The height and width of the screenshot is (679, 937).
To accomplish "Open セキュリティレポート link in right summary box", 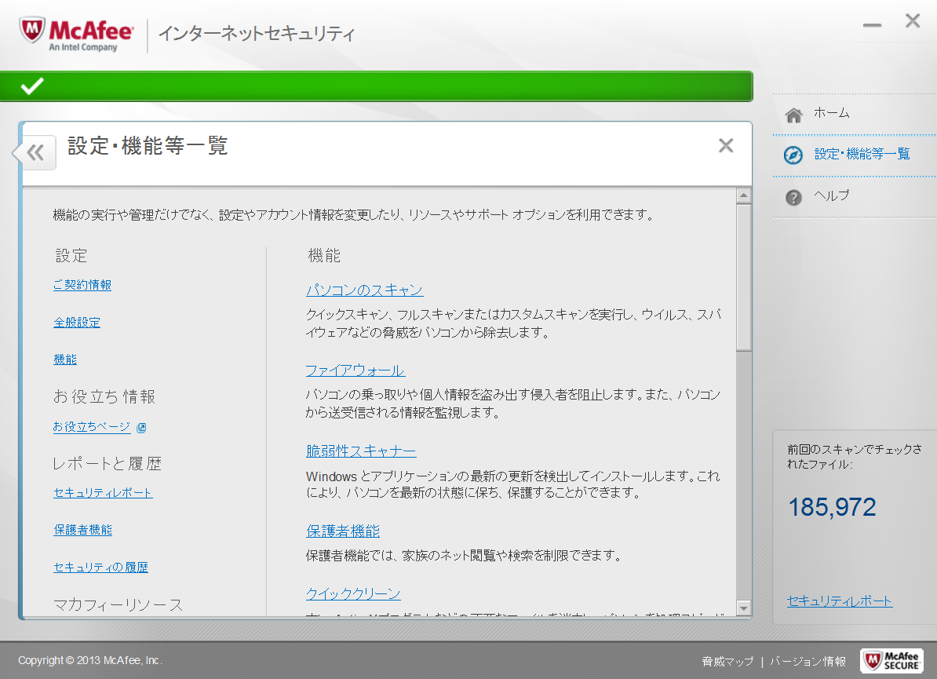I will point(840,601).
